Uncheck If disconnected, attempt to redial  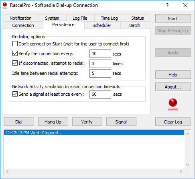[x=15, y=63]
